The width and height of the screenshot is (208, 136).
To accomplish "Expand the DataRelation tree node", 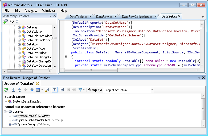I will [19, 32].
